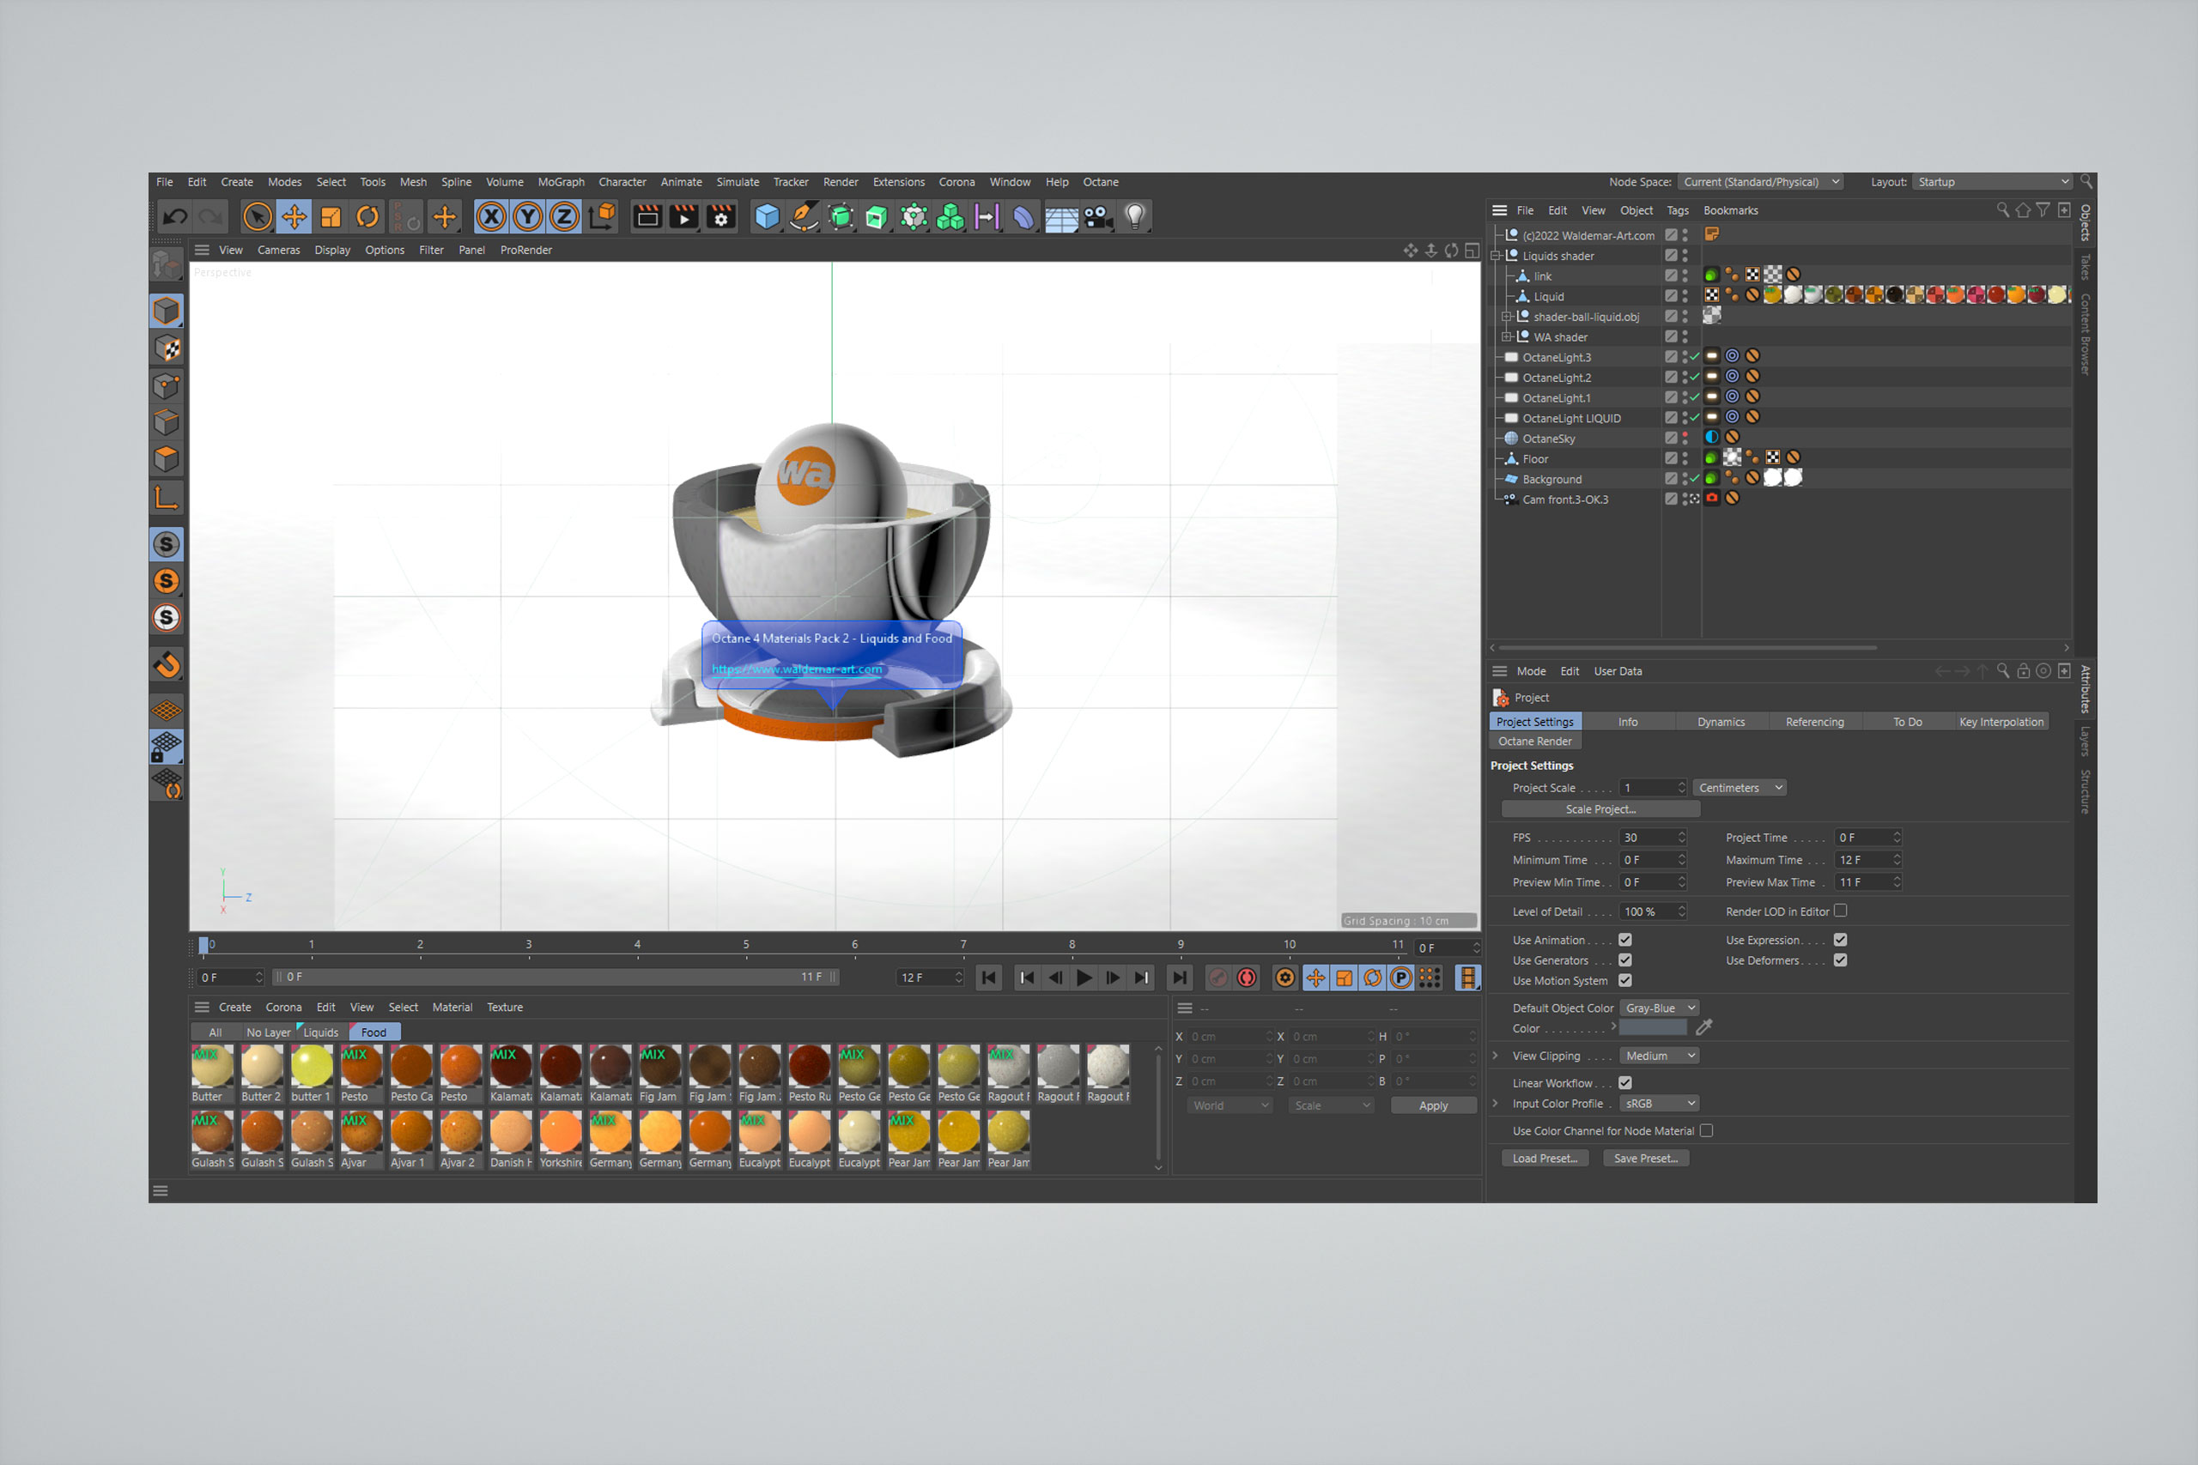Open Input Color Profile sRGB dropdown

(x=1659, y=1104)
